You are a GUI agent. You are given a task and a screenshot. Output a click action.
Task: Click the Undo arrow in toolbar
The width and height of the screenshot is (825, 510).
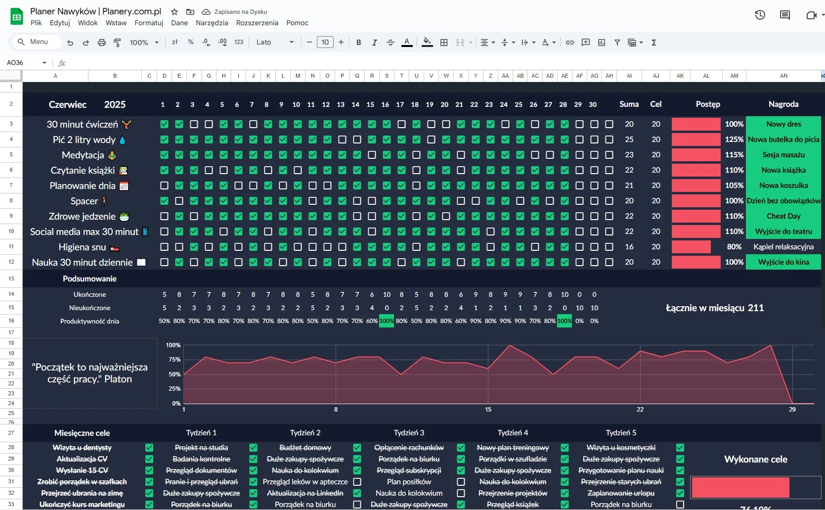coord(70,43)
